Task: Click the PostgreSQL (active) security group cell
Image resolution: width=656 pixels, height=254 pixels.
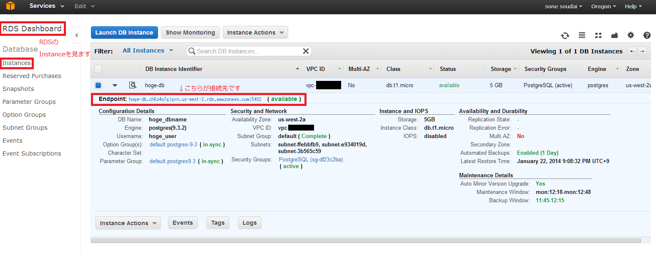Action: coord(548,85)
